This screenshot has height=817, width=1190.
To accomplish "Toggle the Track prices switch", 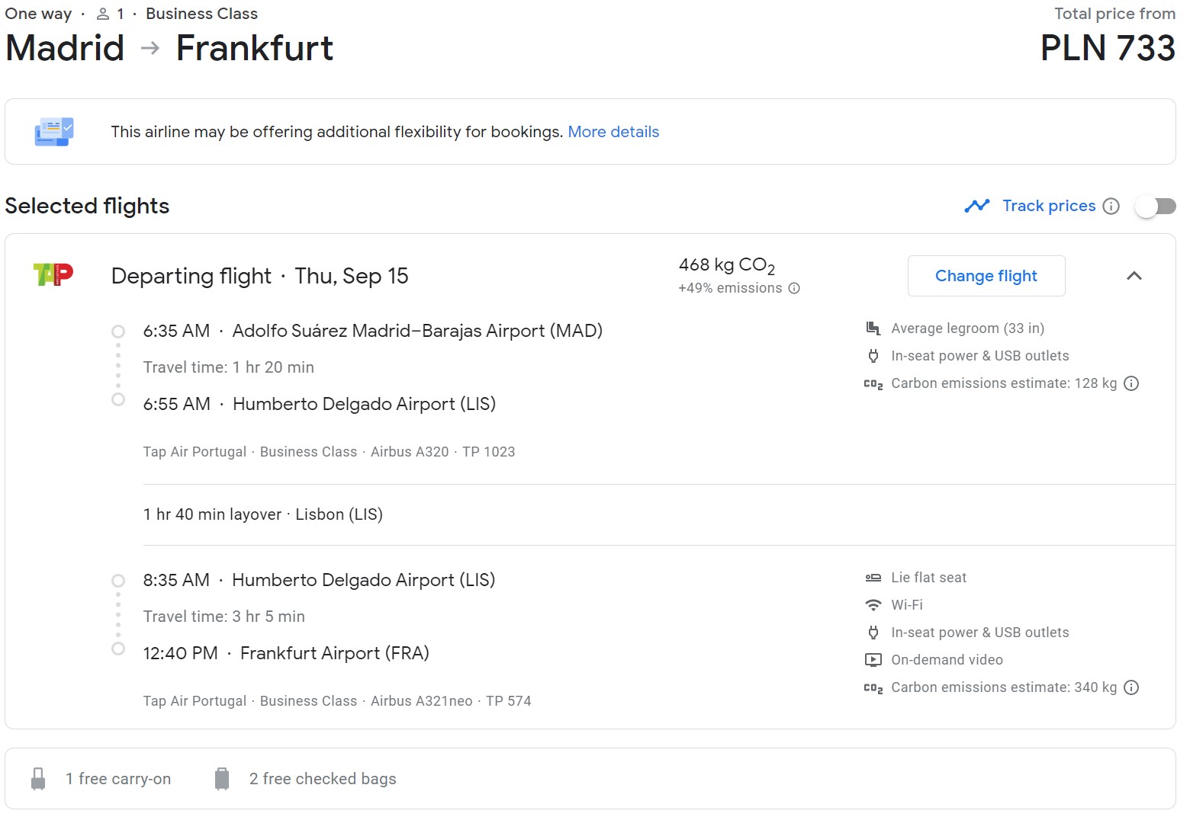I will [x=1155, y=206].
